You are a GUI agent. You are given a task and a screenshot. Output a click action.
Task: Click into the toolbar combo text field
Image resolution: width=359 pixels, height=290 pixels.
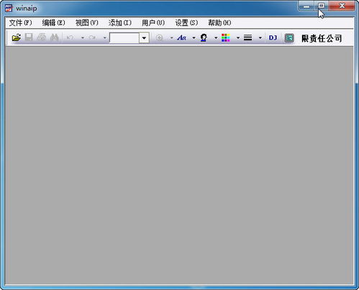pos(124,38)
